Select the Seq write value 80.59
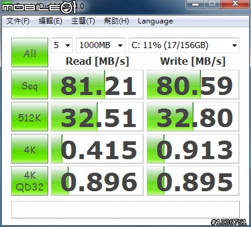Screen dimensions: 251x227 tap(193, 85)
